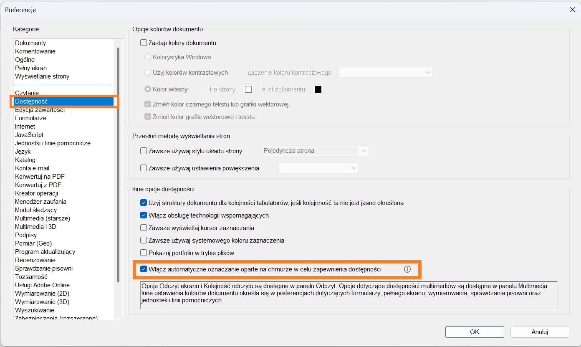Toggle Zmień kolor grafiki wektorowej i tekstu
This screenshot has height=347, width=581.
point(147,117)
